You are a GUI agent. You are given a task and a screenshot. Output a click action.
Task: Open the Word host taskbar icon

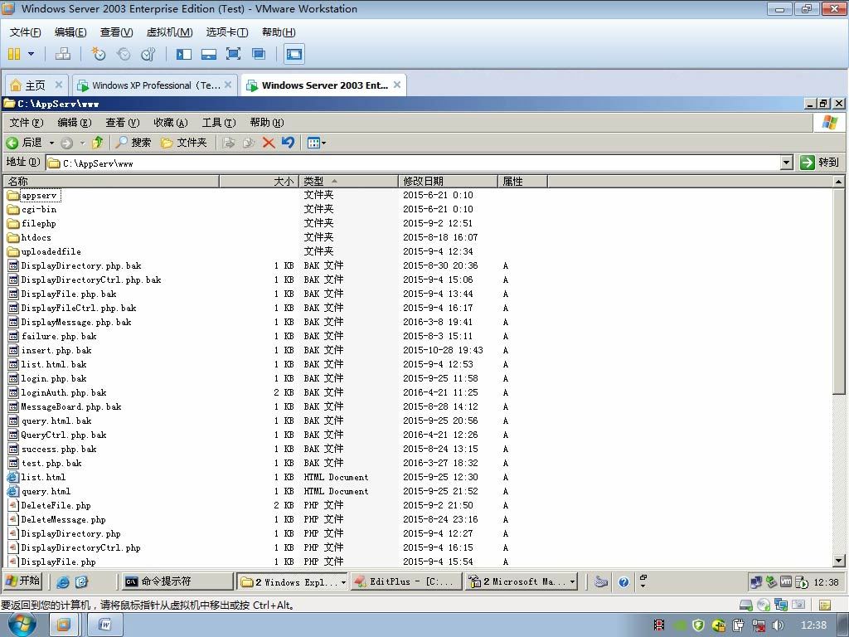click(x=105, y=625)
